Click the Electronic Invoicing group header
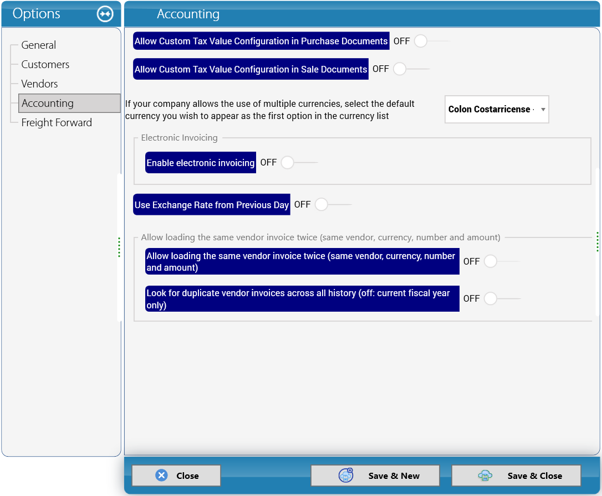The height and width of the screenshot is (496, 602). (179, 138)
